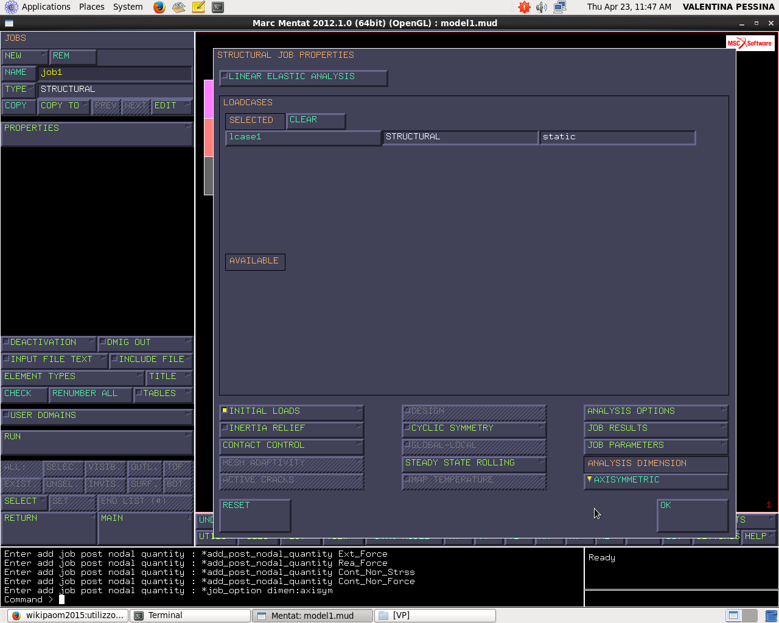Image resolution: width=779 pixels, height=623 pixels.
Task: Enable the Inertia Relief checkbox
Action: point(292,429)
